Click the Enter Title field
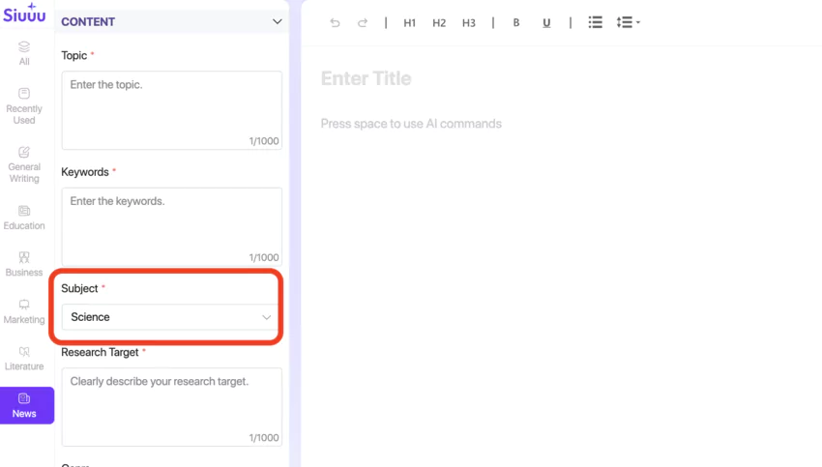Screen dimensions: 822x467 point(366,78)
